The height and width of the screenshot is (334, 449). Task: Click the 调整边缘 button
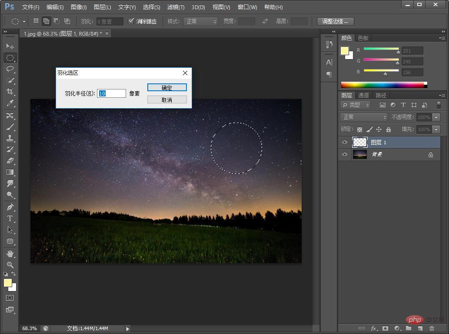coord(335,21)
